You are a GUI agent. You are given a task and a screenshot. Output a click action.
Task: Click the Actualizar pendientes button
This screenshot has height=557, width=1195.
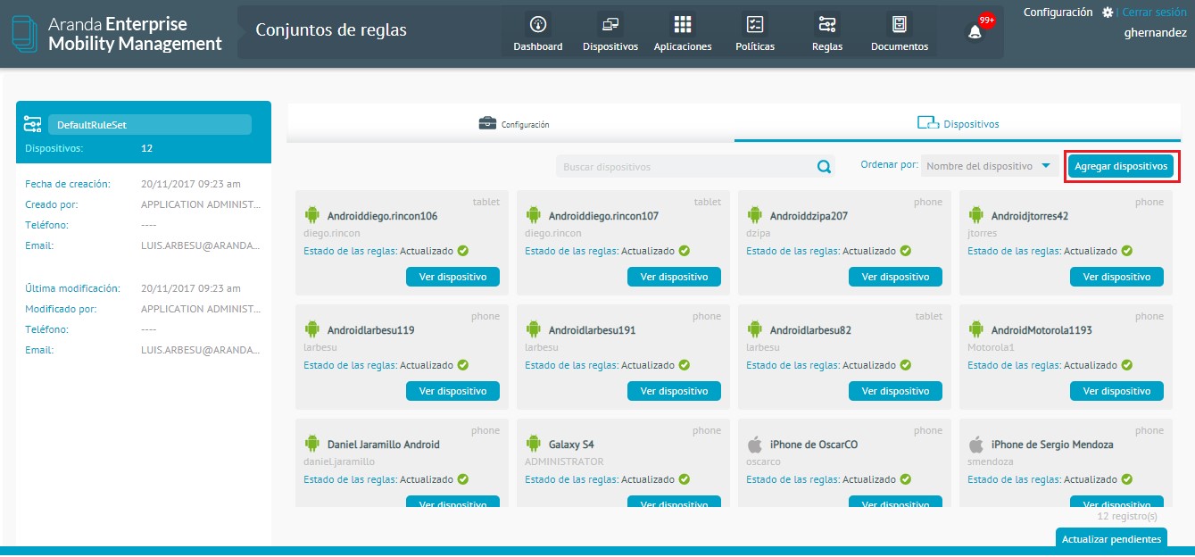[x=1112, y=538]
